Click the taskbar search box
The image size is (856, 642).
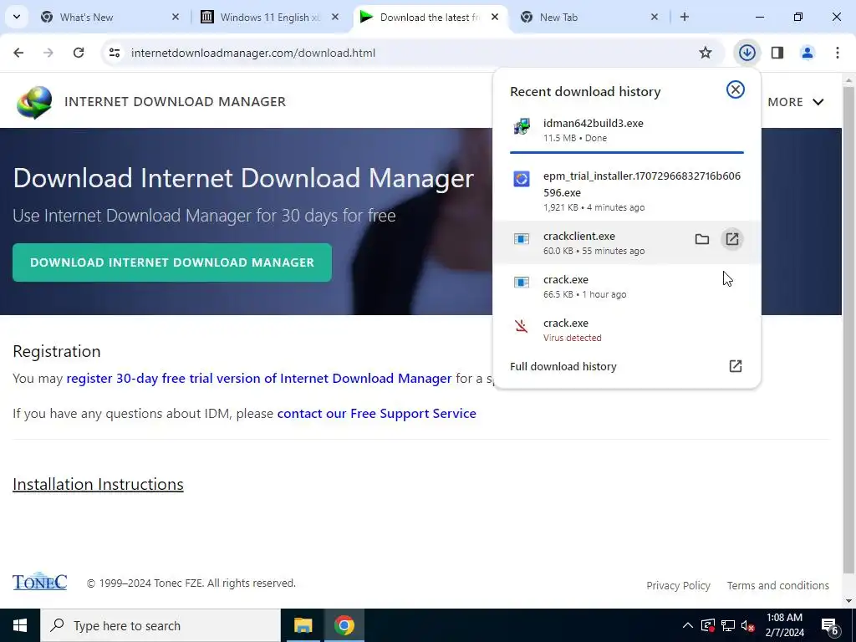coord(160,625)
